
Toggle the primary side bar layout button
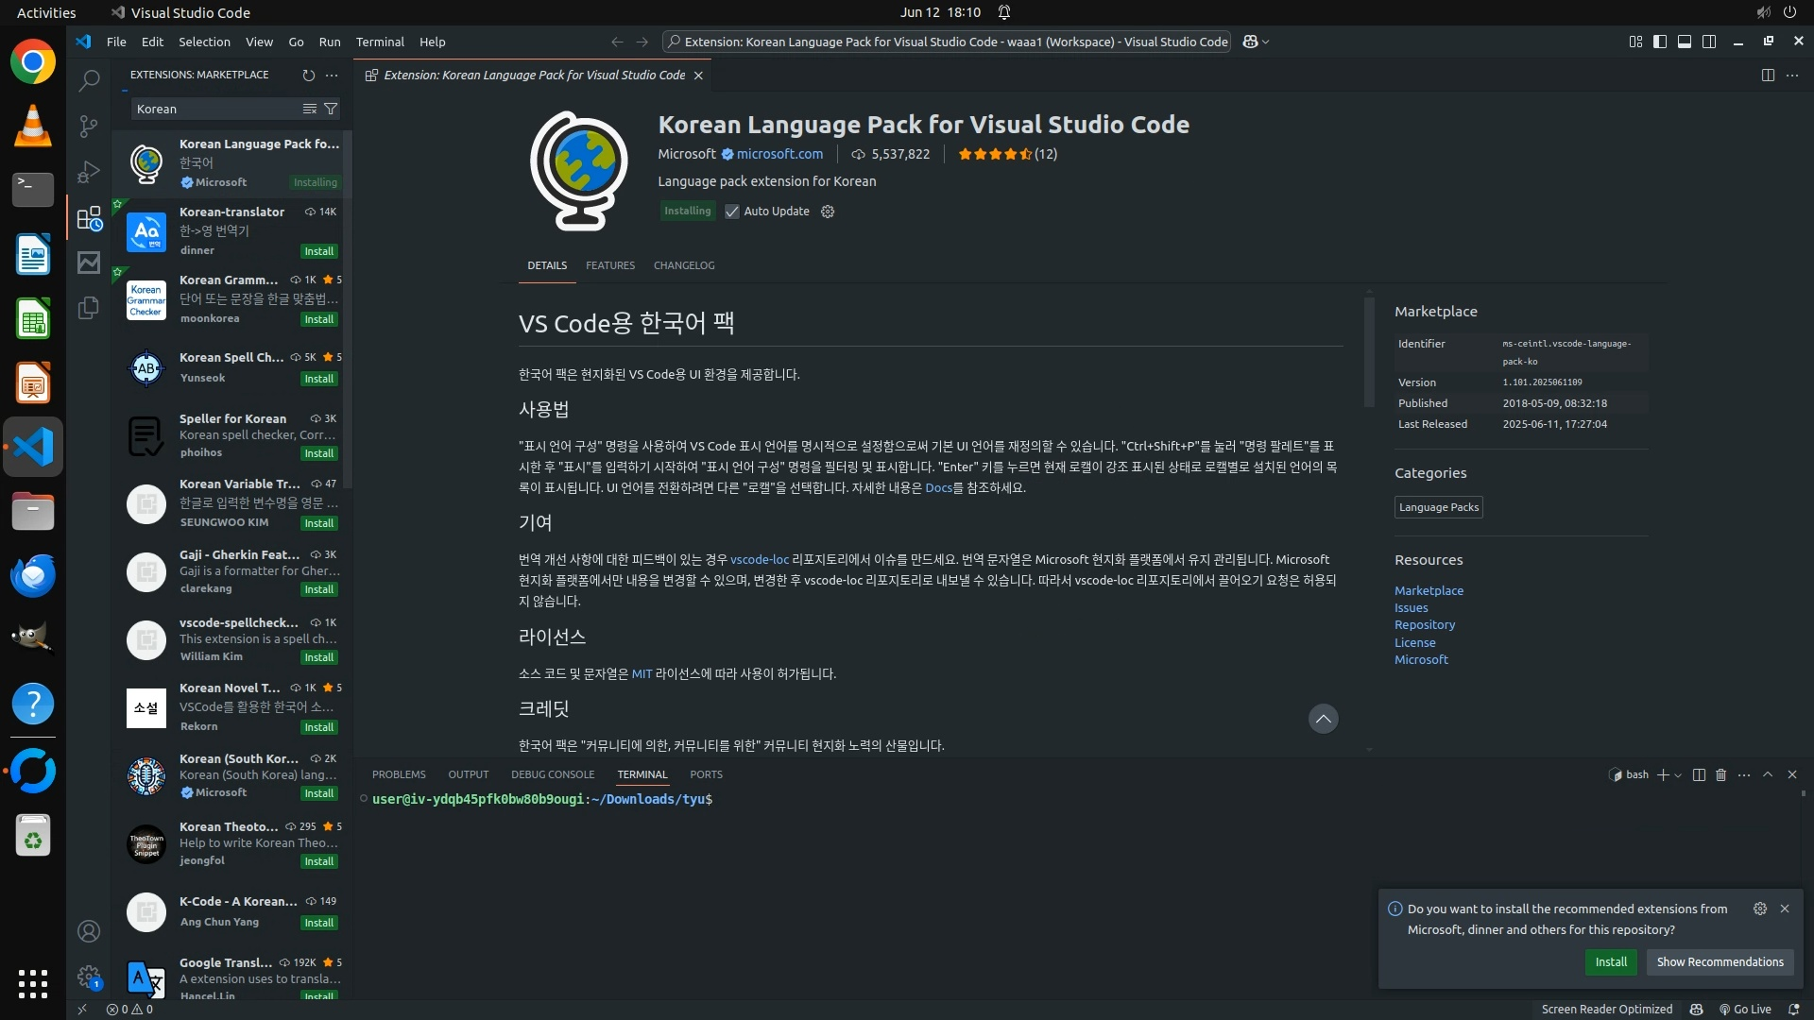[1660, 42]
